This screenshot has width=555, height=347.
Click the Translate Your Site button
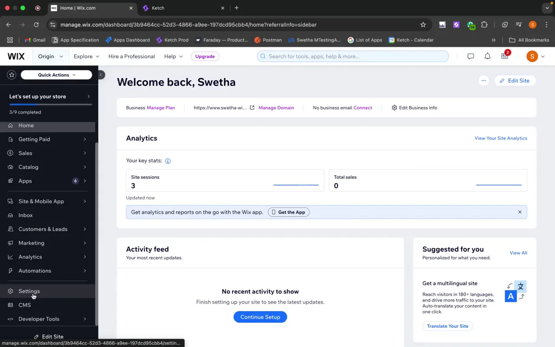tap(447, 326)
